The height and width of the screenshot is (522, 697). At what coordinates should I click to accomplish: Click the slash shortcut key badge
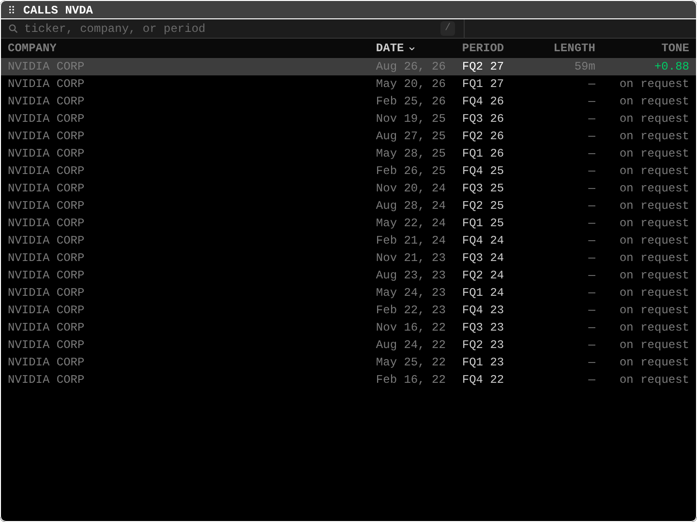click(x=448, y=28)
